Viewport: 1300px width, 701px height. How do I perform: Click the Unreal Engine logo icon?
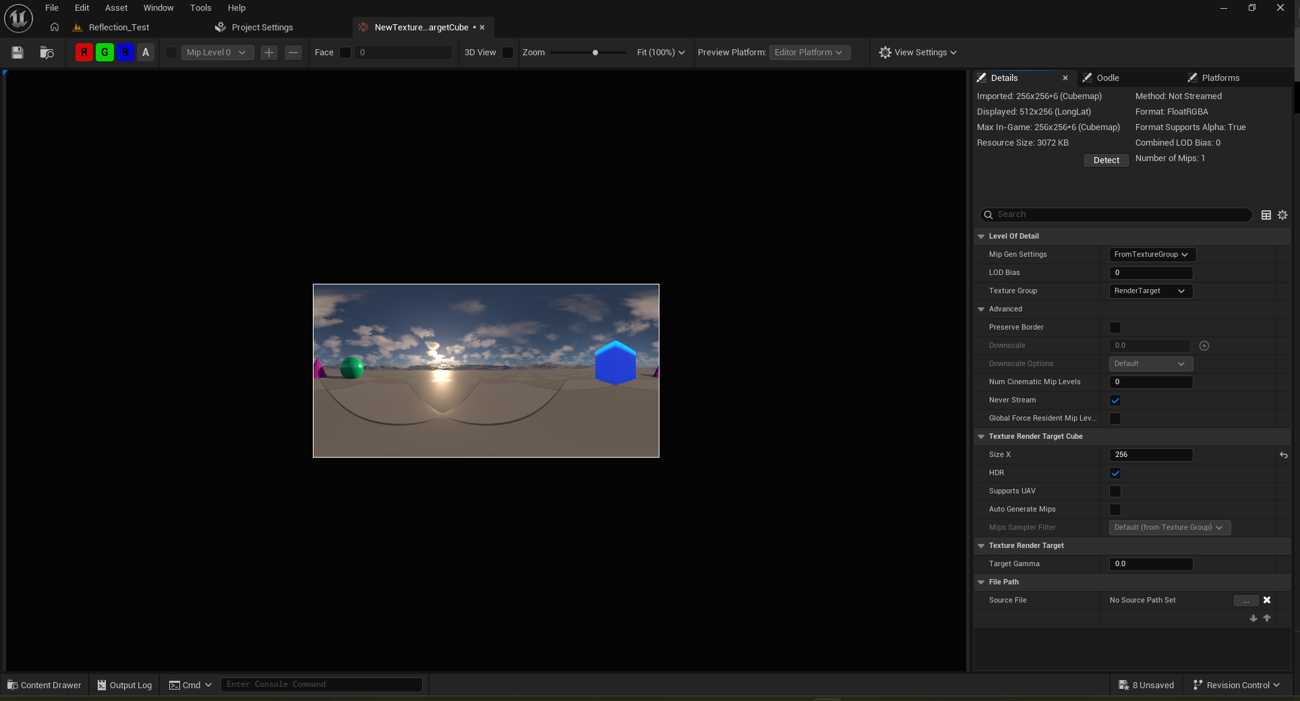18,18
